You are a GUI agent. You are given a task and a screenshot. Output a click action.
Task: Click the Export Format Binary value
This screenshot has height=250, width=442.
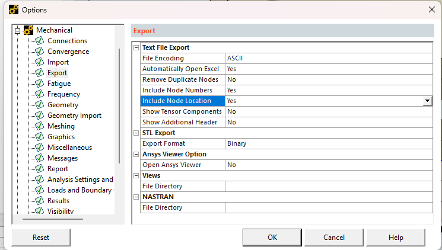(x=329, y=143)
